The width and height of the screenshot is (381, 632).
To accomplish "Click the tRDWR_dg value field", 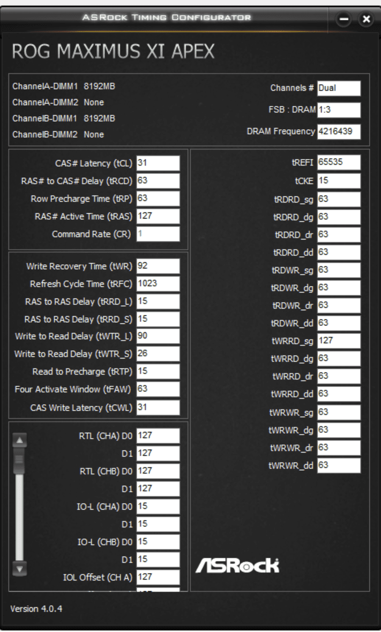I will 339,288.
